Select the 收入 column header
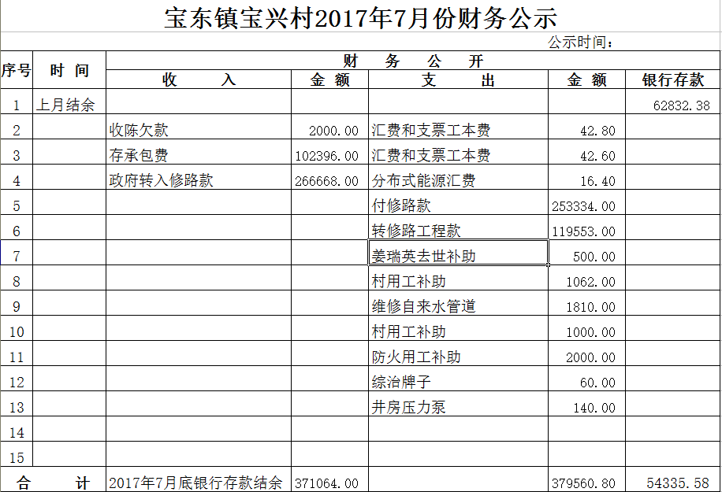This screenshot has width=722, height=492. (x=199, y=80)
